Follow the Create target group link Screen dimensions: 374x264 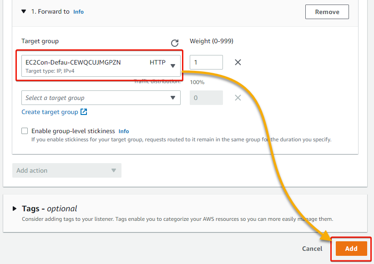click(50, 112)
